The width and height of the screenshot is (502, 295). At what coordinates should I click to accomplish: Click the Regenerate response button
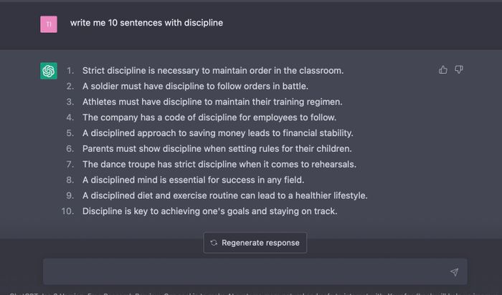click(x=255, y=243)
